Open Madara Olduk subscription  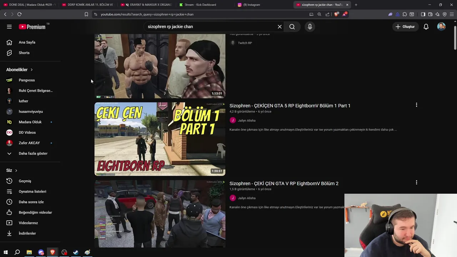coord(30,122)
